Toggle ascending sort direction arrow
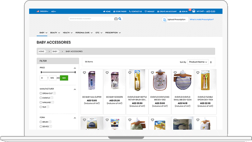 (x=211, y=62)
